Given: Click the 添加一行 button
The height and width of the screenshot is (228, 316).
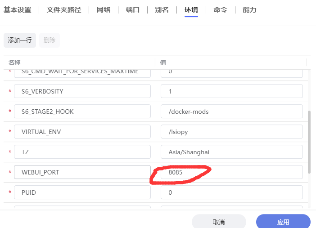Looking at the screenshot, I should pos(20,40).
